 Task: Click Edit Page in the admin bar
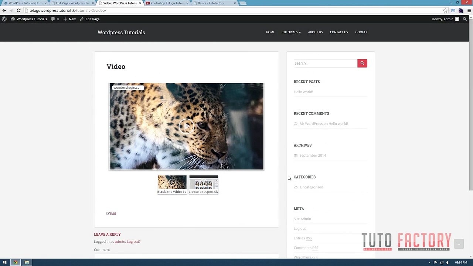coord(90,19)
